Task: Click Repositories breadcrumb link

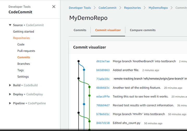Action: coord(132,8)
